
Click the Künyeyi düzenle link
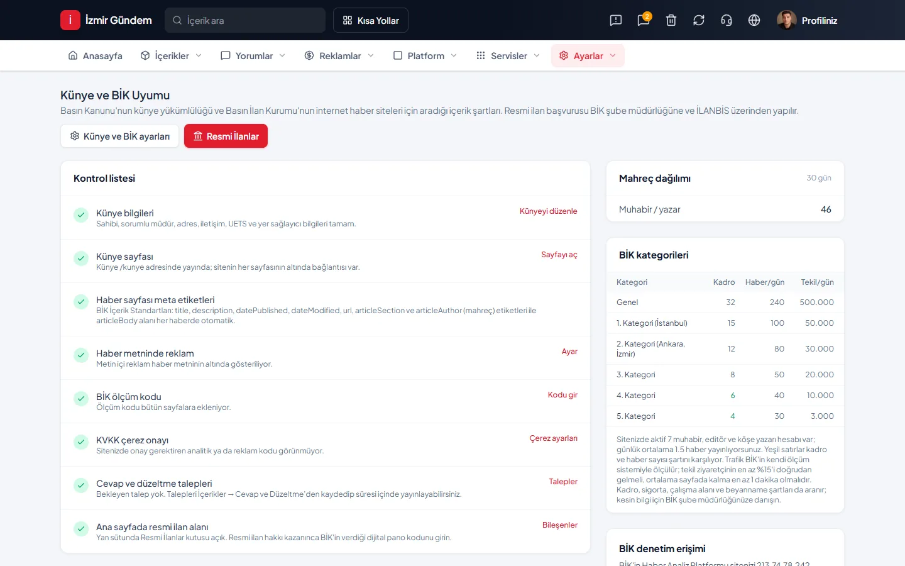tap(549, 211)
